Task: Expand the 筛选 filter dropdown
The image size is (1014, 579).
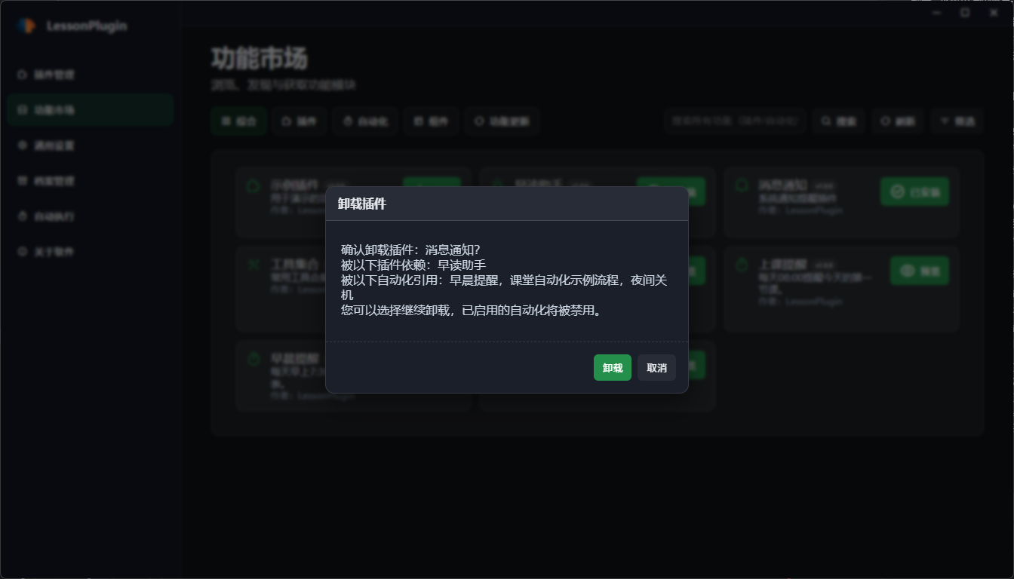Action: coord(957,121)
